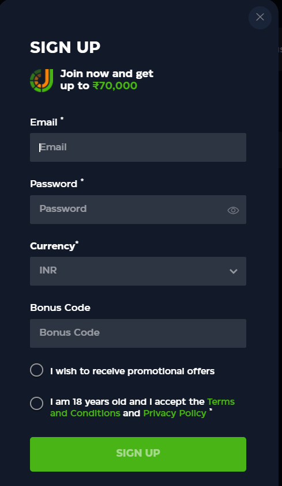Click "I wish to receive promotional offers" text
Image resolution: width=282 pixels, height=486 pixels.
pos(132,371)
